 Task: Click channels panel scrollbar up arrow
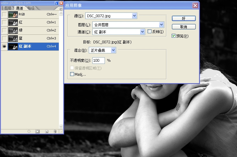pyautogui.click(x=61, y=13)
